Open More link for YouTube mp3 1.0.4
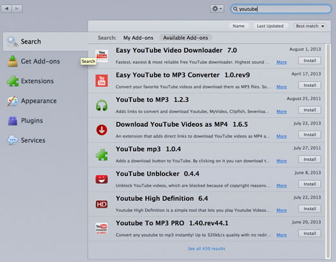Viewport: 336px width, 262px height. pyautogui.click(x=281, y=160)
